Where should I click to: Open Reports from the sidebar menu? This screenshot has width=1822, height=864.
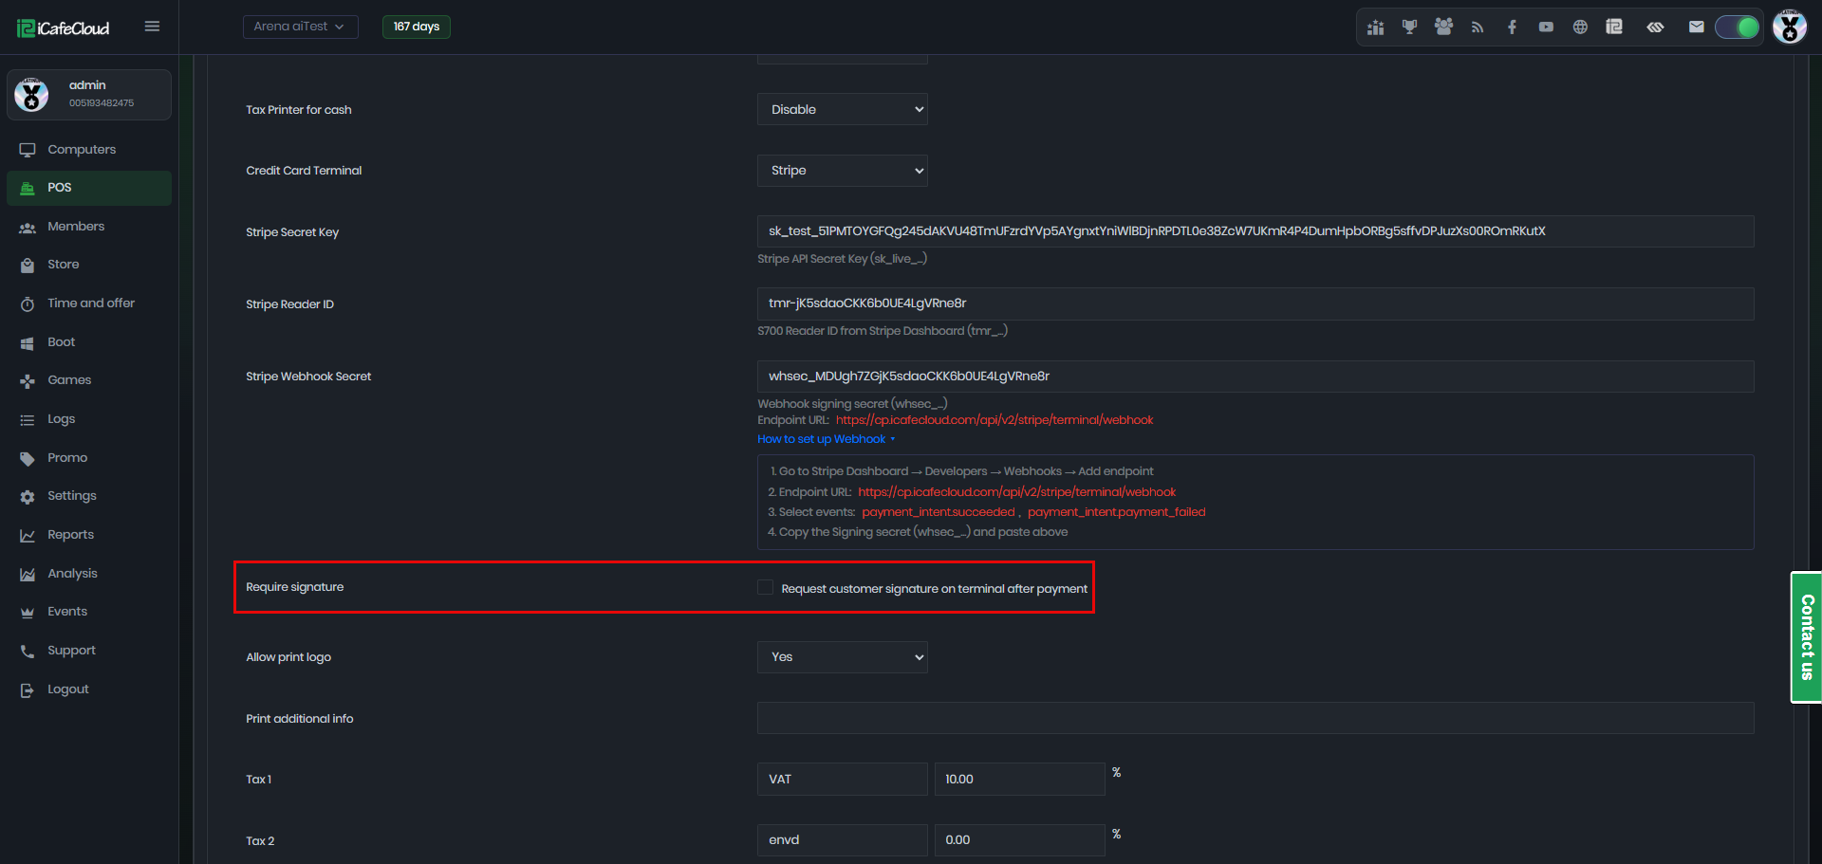pyautogui.click(x=70, y=535)
